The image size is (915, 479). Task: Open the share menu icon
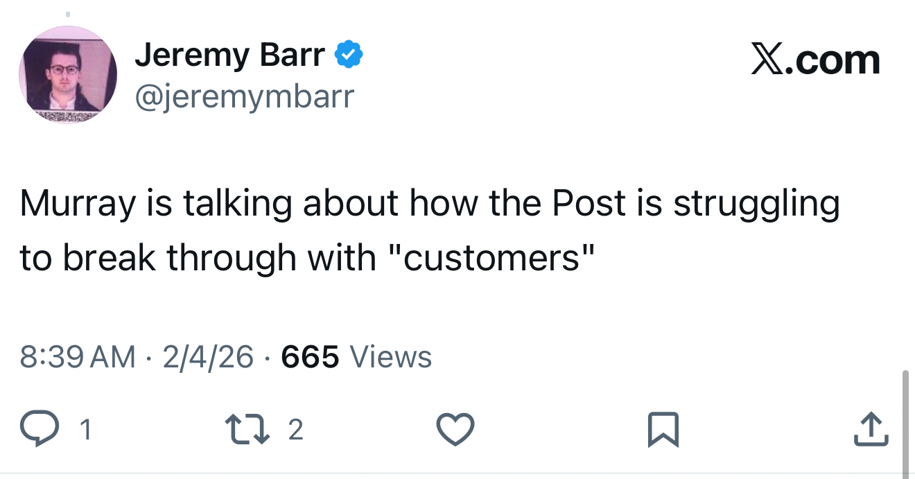pos(871,430)
